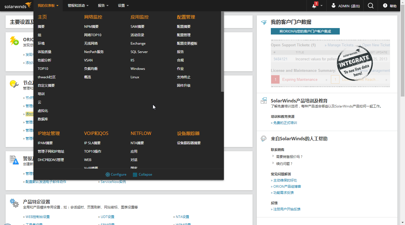Image resolution: width=405 pixels, height=225 pixels.
Task: Click the INTEGRATE customer portal preview image
Action: (x=330, y=63)
